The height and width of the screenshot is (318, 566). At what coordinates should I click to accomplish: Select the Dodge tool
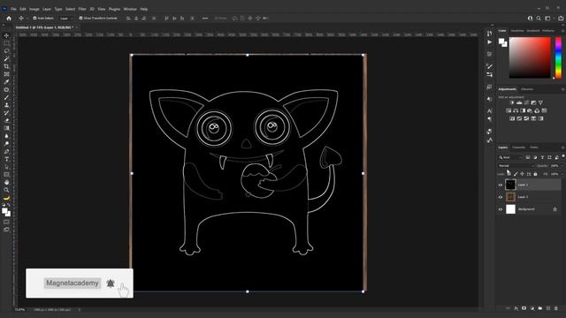tap(6, 143)
